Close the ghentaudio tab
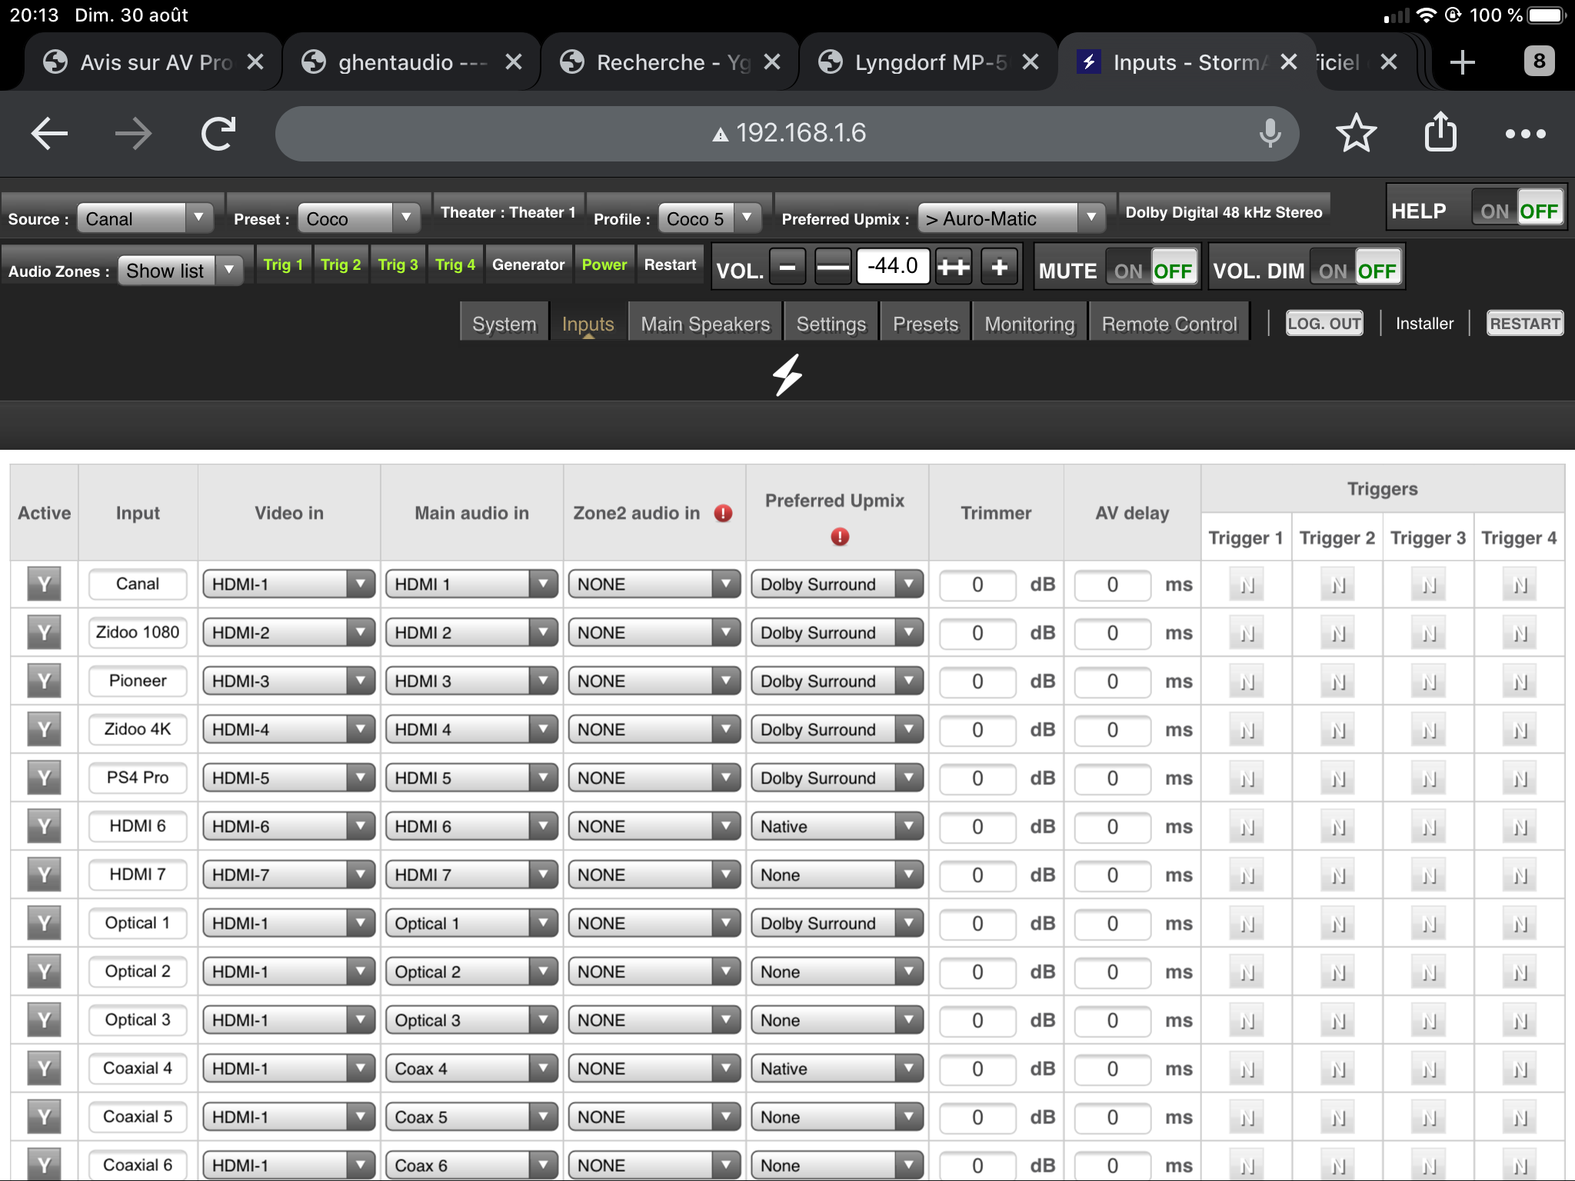This screenshot has height=1181, width=1575. [x=514, y=62]
